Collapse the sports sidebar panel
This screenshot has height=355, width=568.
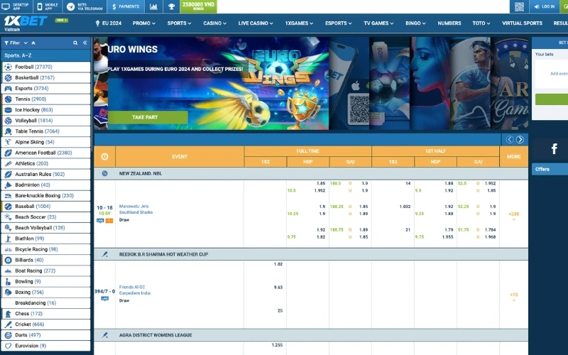tap(84, 43)
